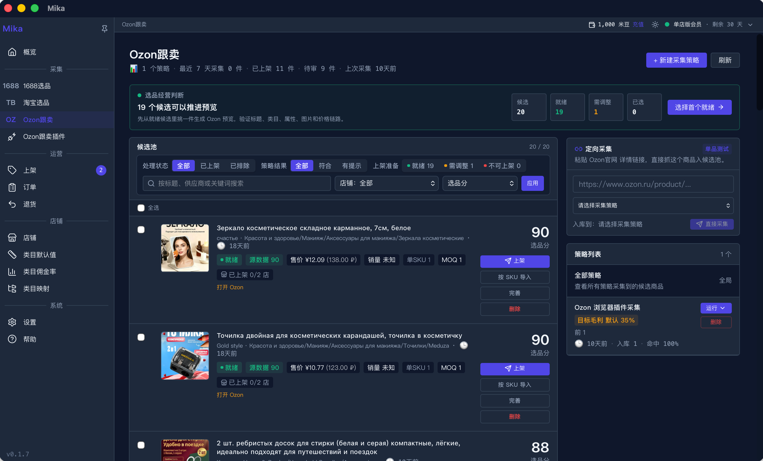Image resolution: width=763 pixels, height=461 pixels.
Task: Toggle the 需调整 1 readiness filter
Action: point(459,166)
